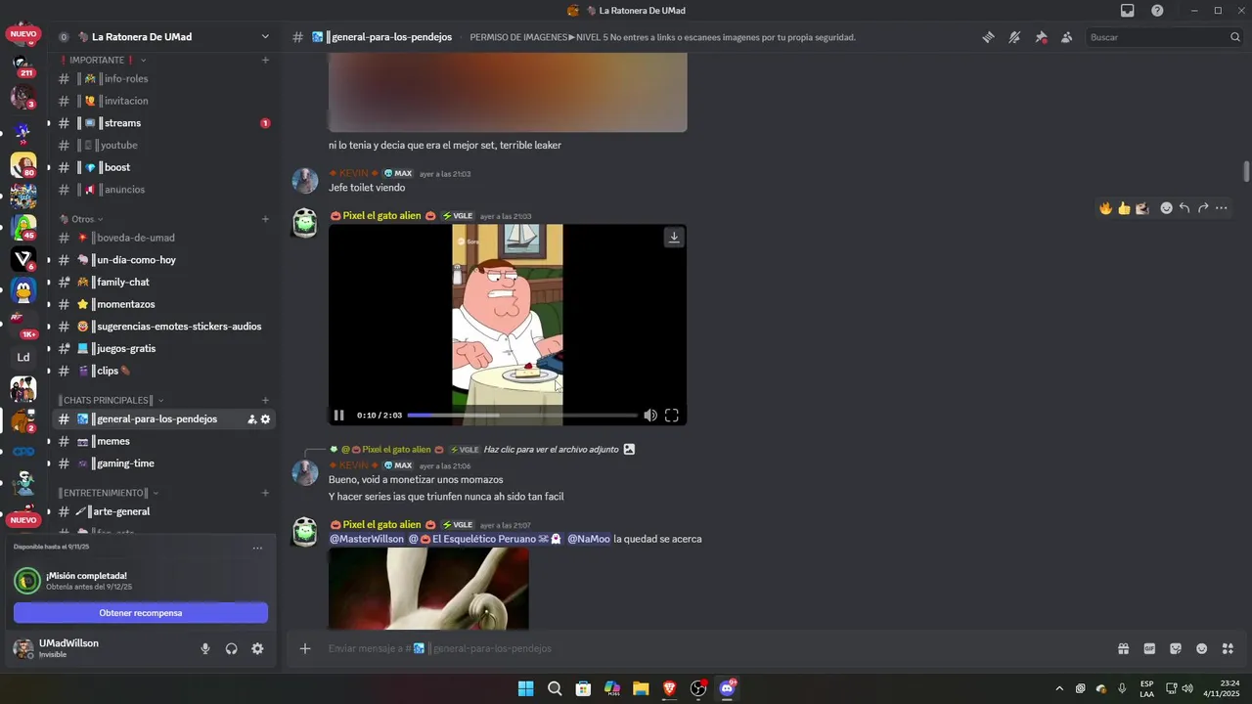Forward the message with the right arrow
This screenshot has height=704, width=1252.
pyautogui.click(x=1203, y=208)
